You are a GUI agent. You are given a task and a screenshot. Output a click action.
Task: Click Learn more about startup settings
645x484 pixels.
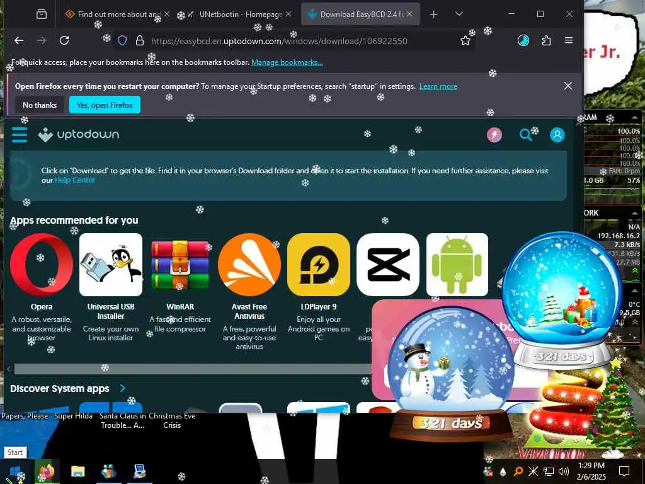pos(438,86)
